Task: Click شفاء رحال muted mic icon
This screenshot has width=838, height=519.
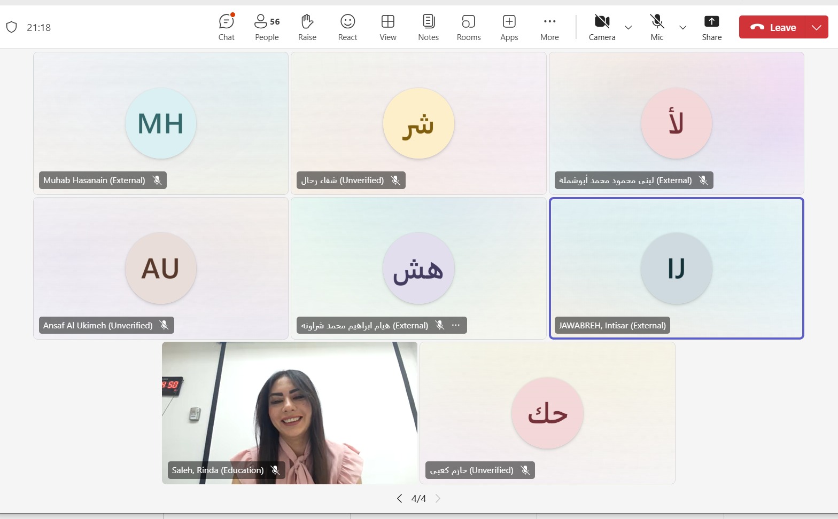Action: [395, 180]
